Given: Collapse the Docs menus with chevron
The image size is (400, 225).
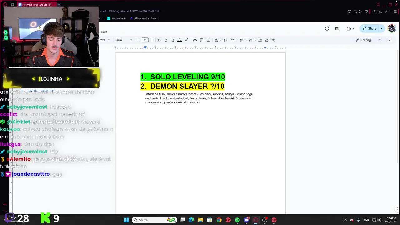Looking at the screenshot, I should (390, 40).
